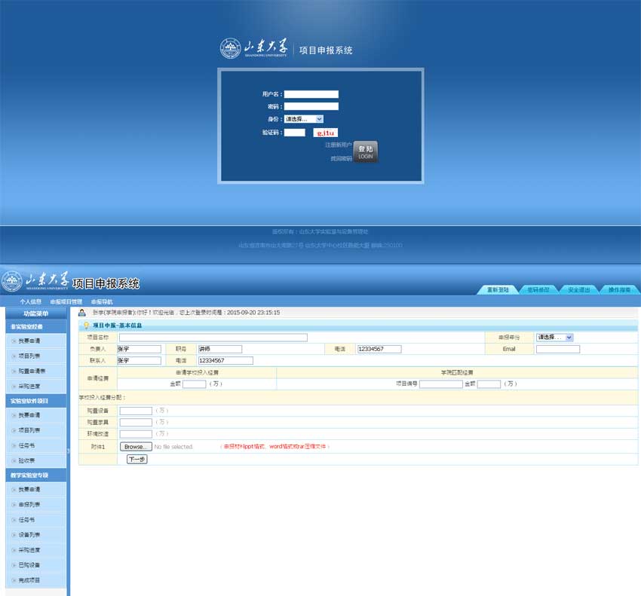The height and width of the screenshot is (596, 641).
Task: Open 验收表 in the sidebar
Action: (x=26, y=460)
